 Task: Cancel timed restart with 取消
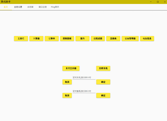[x=67, y=96]
